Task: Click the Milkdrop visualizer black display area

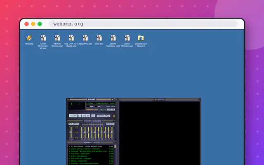Action: (159, 133)
